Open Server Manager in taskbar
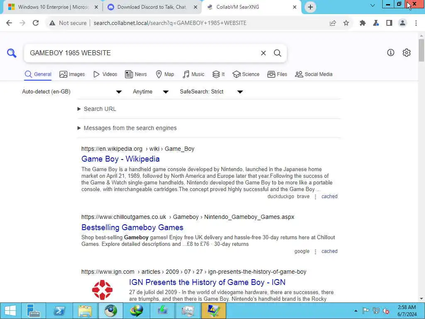 (33, 311)
